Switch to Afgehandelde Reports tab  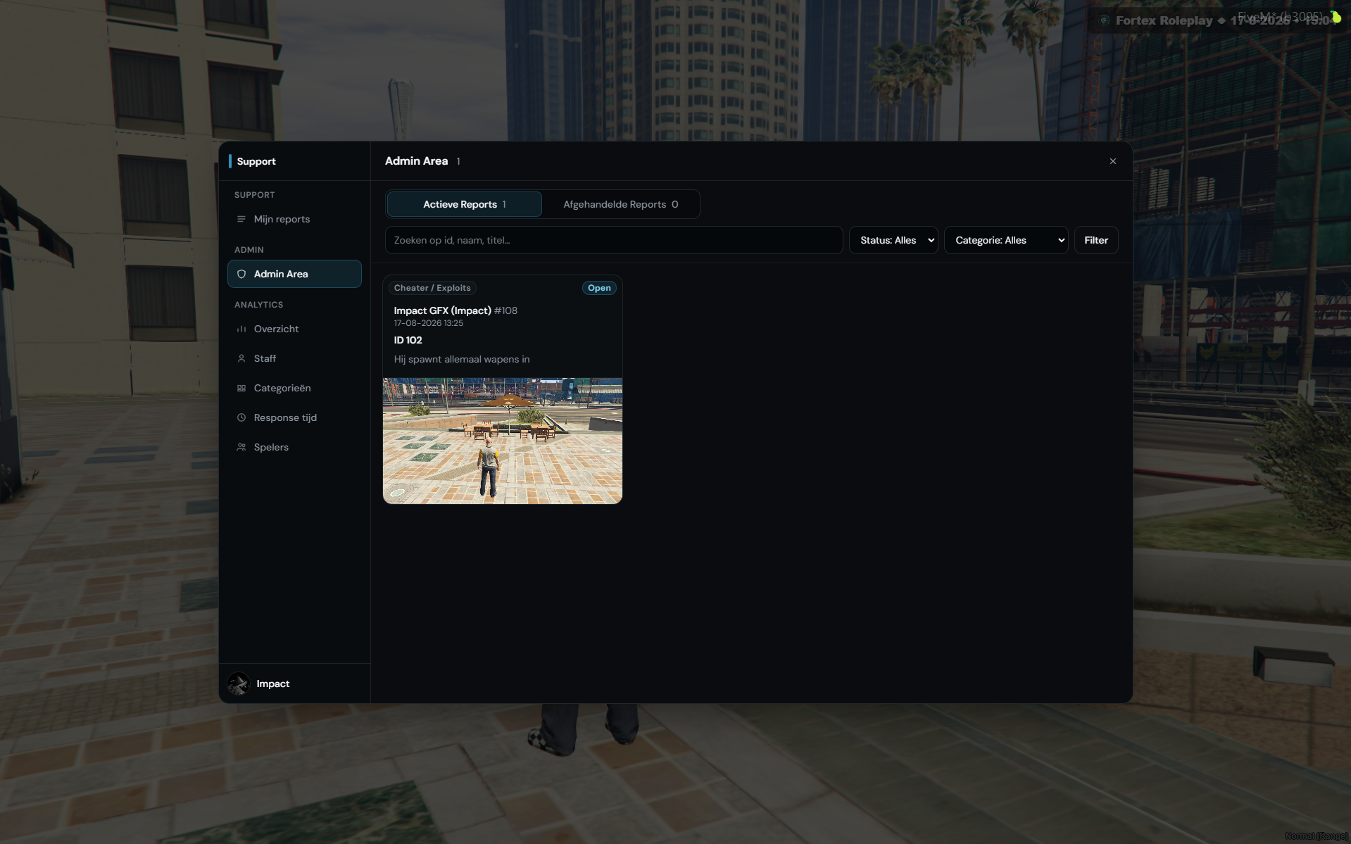(x=621, y=204)
